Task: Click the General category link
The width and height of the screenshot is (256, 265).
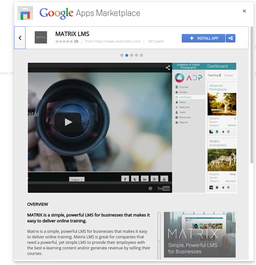Action: click(x=232, y=125)
